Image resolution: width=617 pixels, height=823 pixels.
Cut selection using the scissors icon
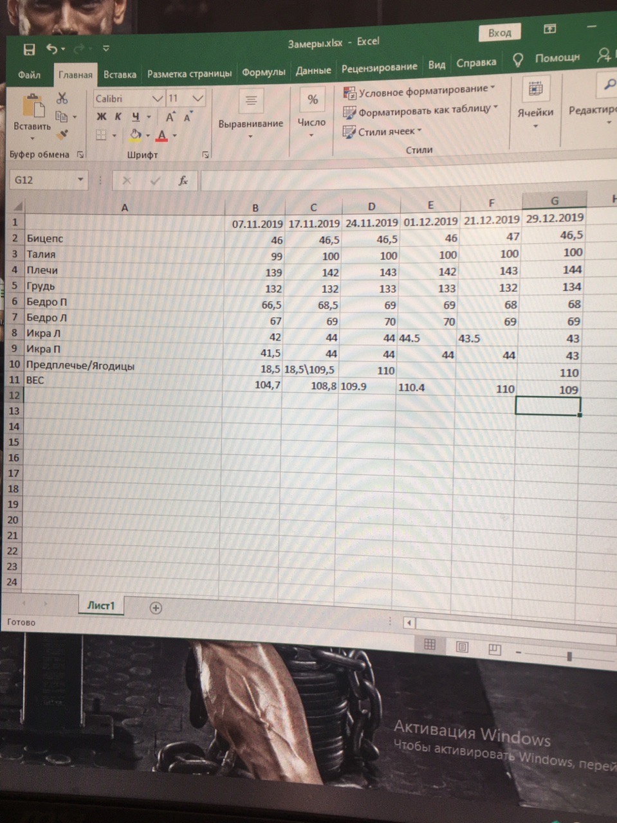62,98
